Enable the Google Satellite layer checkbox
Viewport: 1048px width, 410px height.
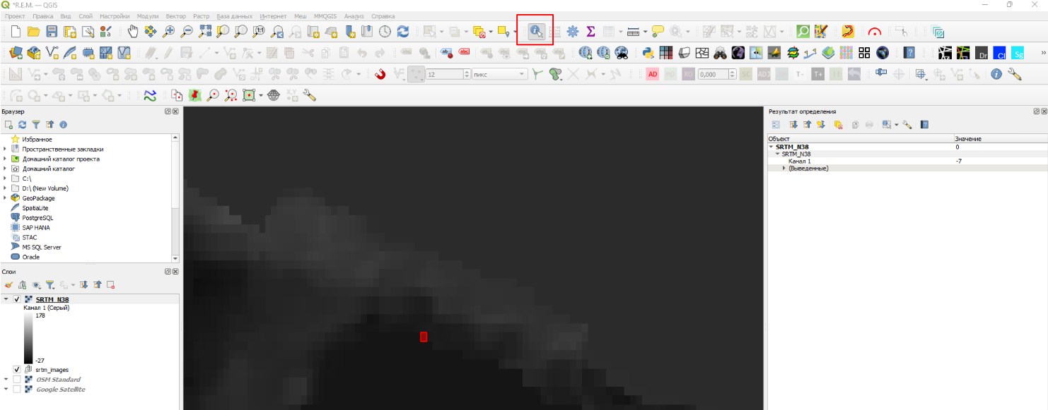(x=17, y=390)
